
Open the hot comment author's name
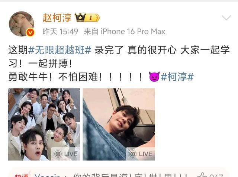pyautogui.click(x=47, y=176)
